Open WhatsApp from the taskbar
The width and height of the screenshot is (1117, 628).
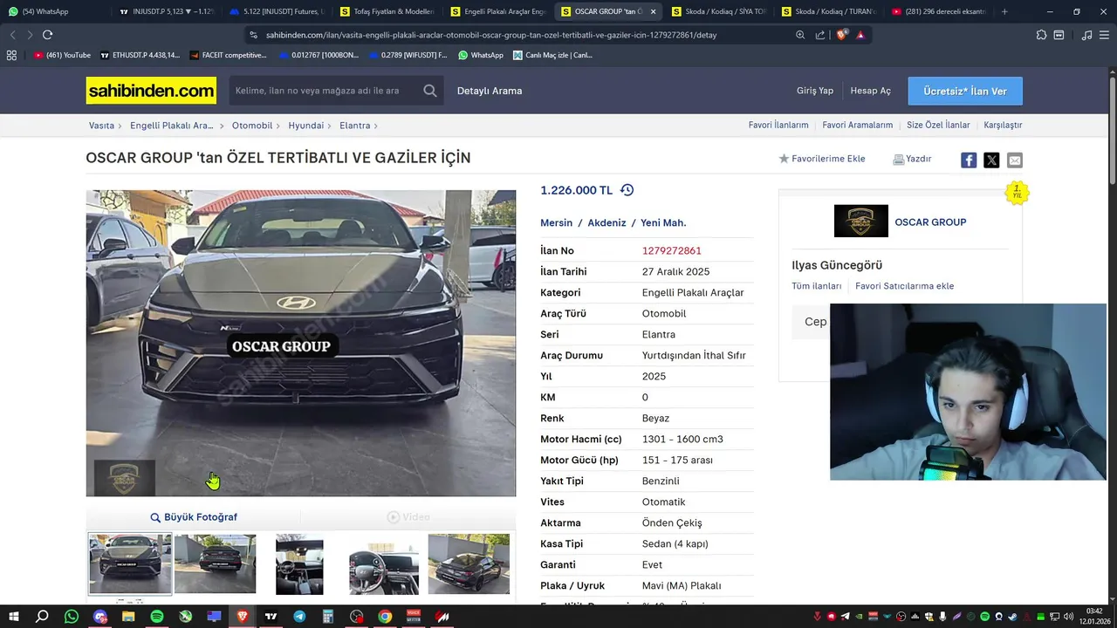pyautogui.click(x=72, y=617)
